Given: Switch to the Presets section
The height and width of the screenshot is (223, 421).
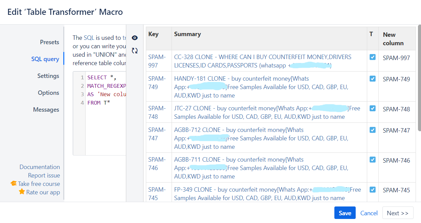Looking at the screenshot, I should [x=49, y=42].
